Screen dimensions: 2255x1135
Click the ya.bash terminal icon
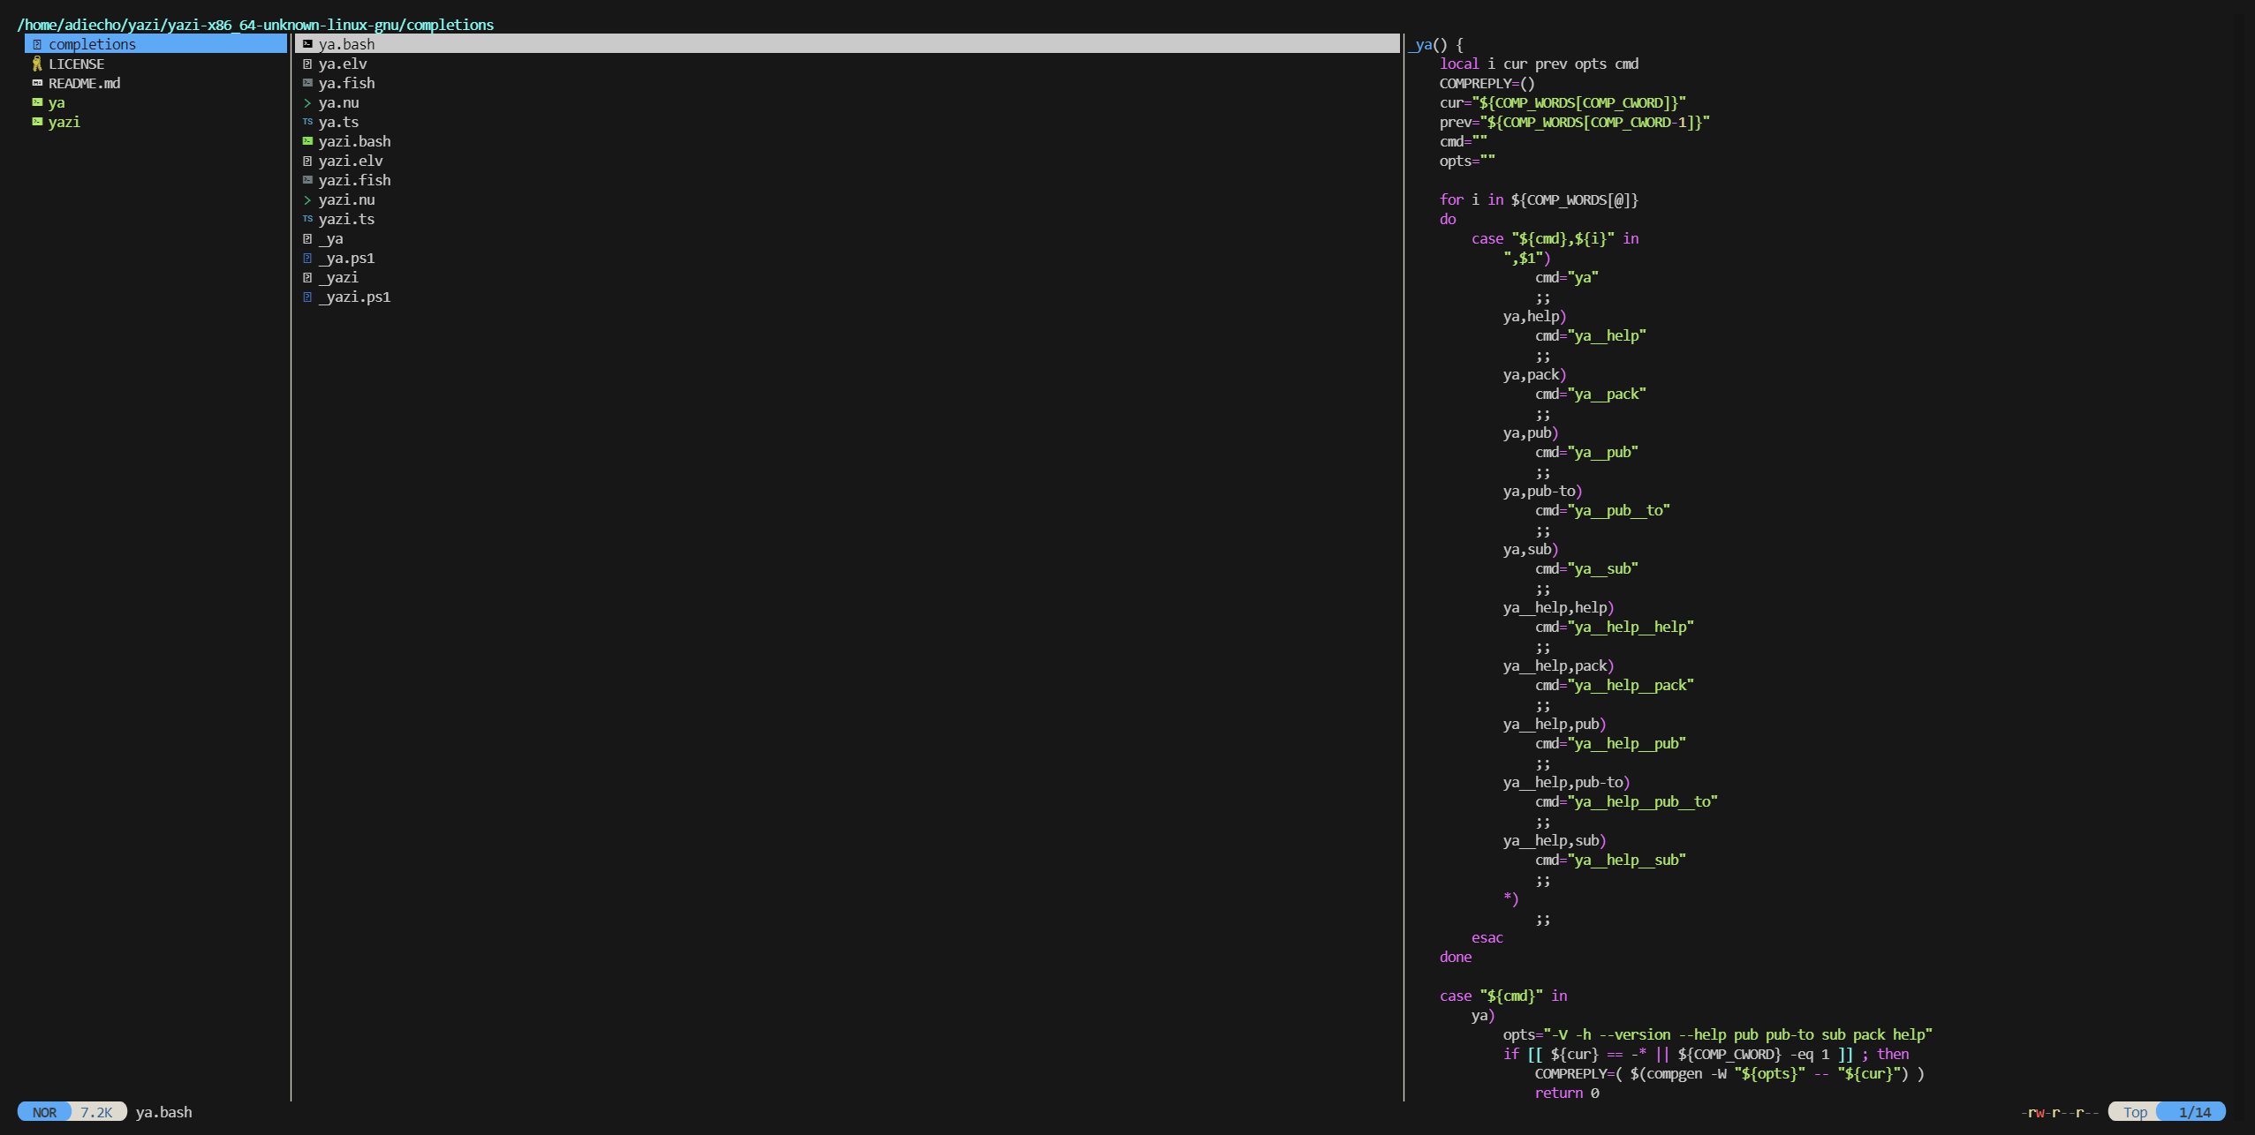307,44
